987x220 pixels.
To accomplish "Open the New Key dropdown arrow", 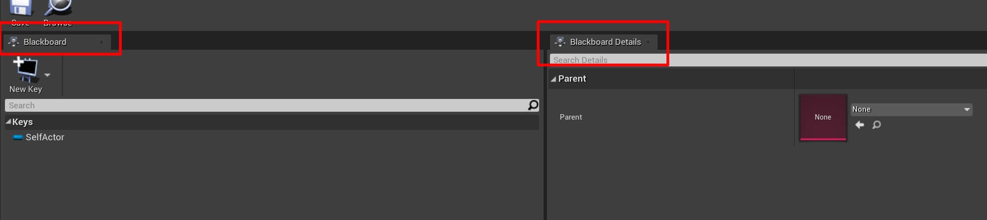I will (47, 75).
